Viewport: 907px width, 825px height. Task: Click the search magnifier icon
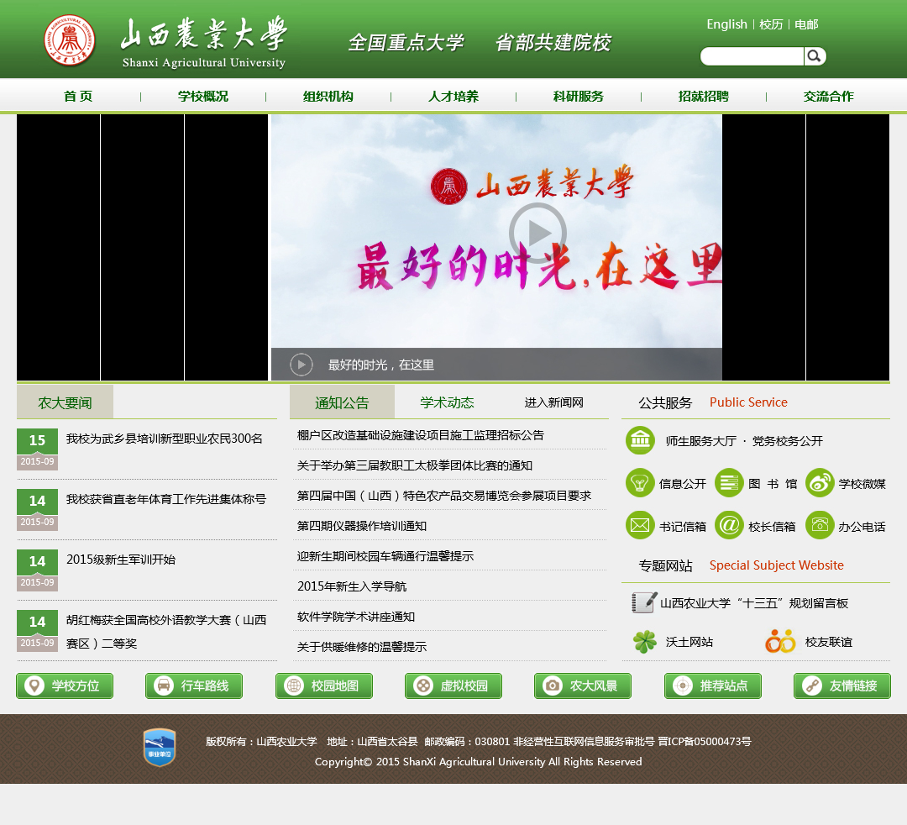(x=815, y=56)
